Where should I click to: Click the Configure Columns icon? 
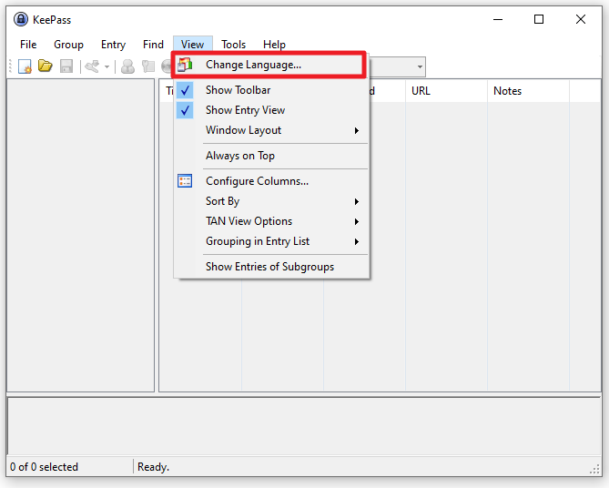pos(185,181)
